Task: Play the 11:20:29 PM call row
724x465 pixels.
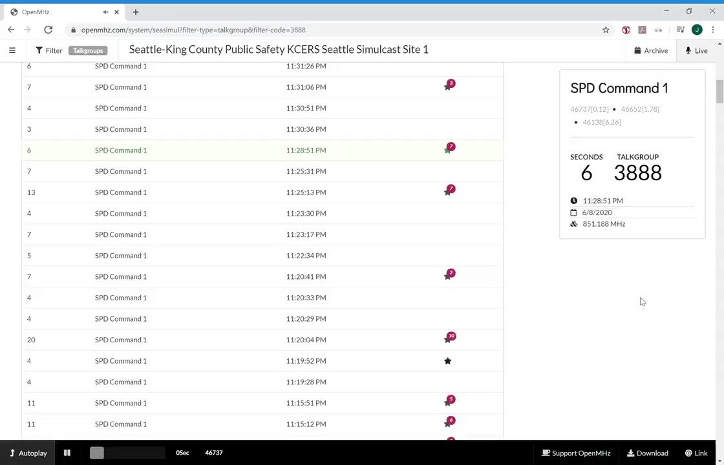Action: 262,319
